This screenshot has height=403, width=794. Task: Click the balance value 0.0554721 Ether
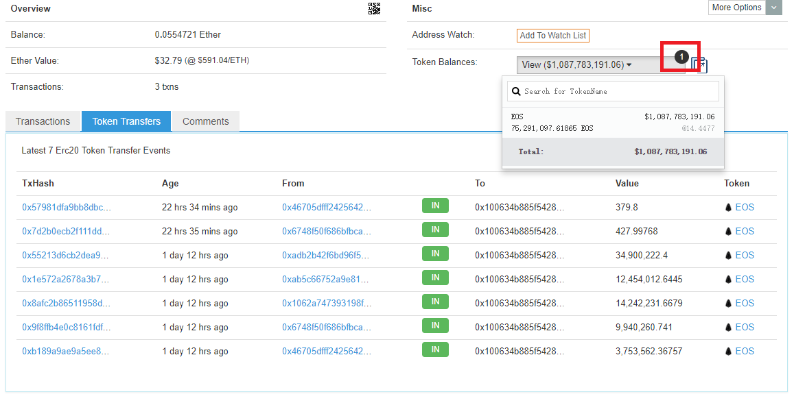[x=188, y=35]
